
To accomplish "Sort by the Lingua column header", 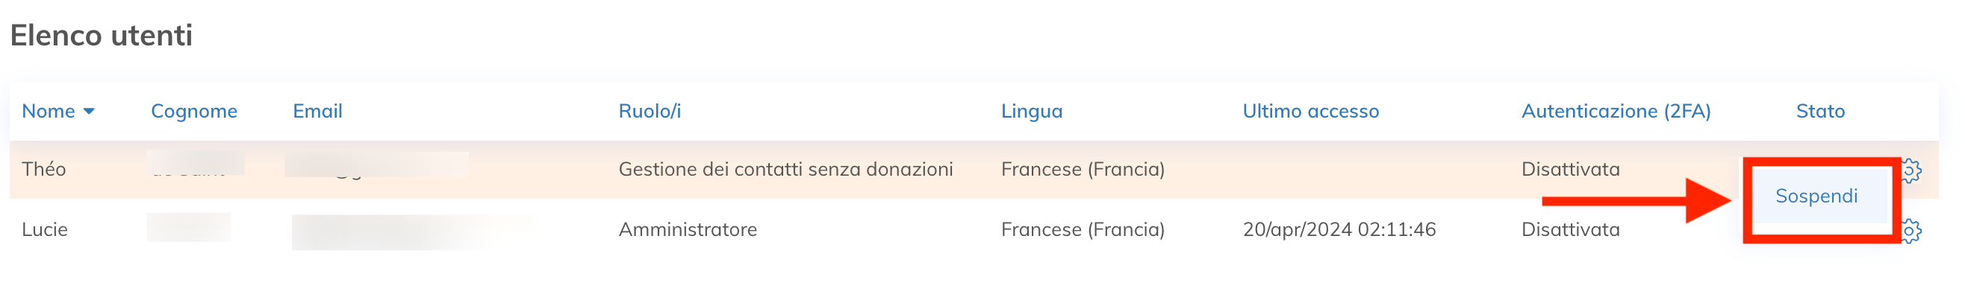I will tap(1031, 111).
